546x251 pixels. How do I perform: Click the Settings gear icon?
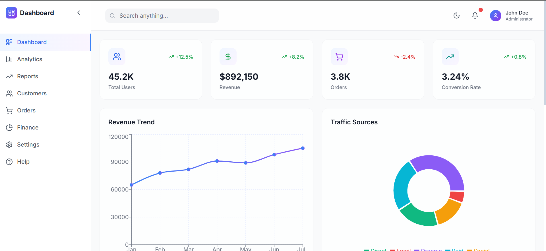9,145
